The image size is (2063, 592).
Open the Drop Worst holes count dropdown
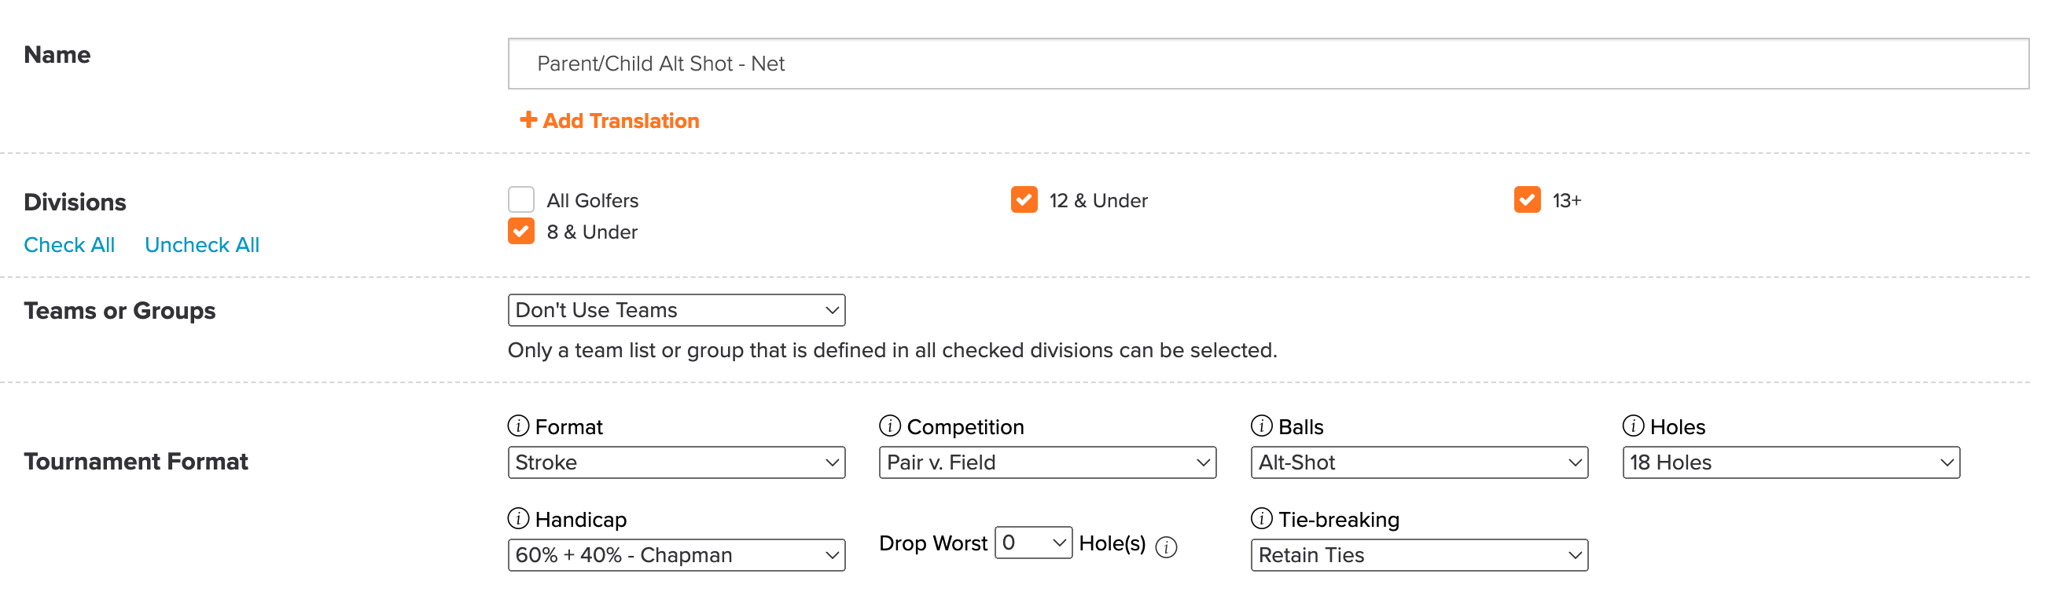[1033, 543]
